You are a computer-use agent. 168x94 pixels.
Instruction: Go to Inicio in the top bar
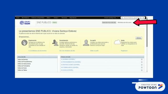tap(18, 18)
